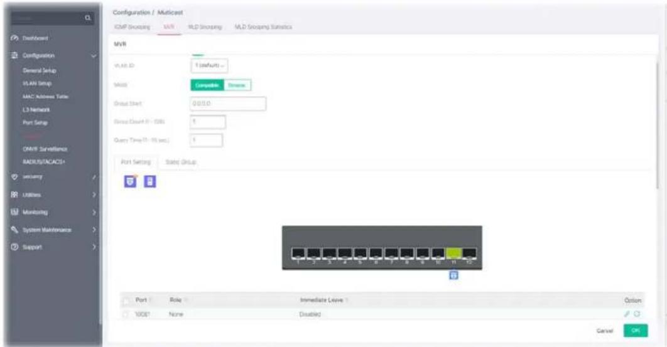Viewport: 667px width, 347px height.
Task: Click the pencil edit icon in the 10GE1 row
Action: pos(627,314)
